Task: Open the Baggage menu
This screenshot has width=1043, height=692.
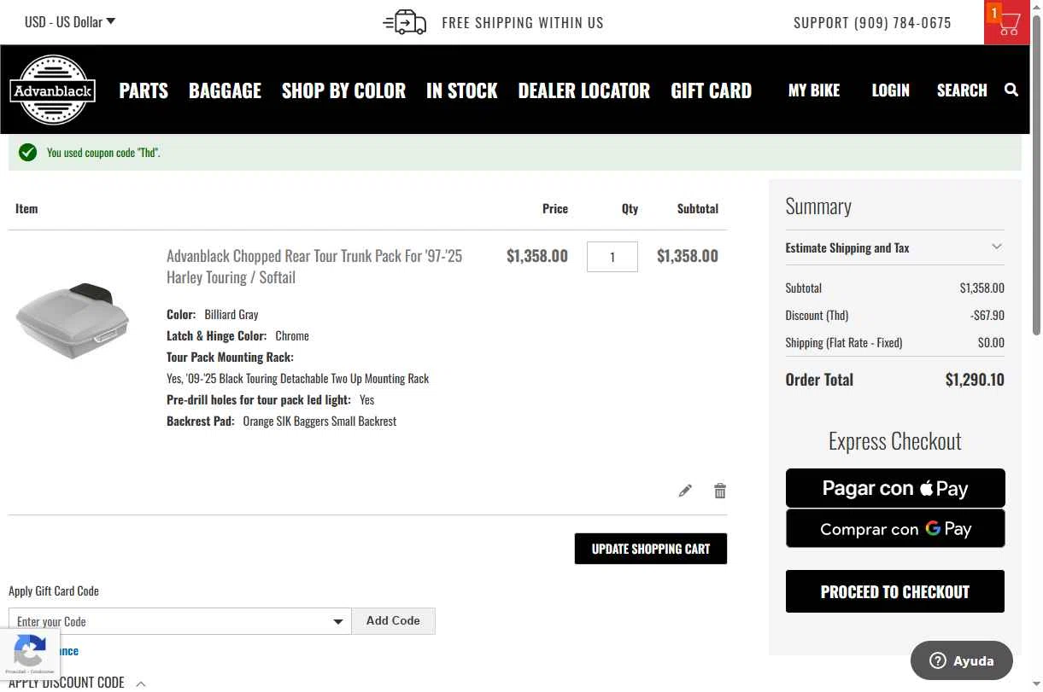Action: point(225,90)
